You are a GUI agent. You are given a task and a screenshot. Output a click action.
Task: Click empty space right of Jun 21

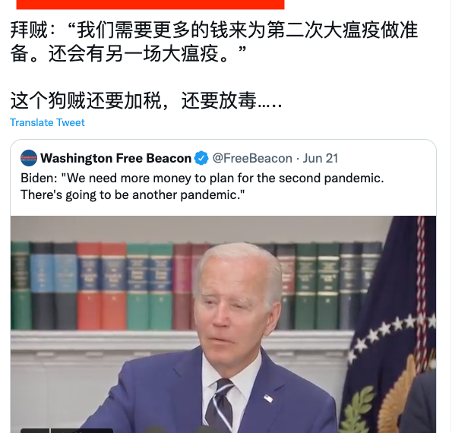pos(386,158)
